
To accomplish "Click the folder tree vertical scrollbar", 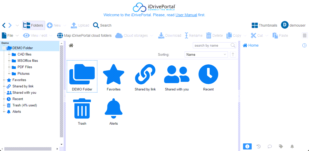I will coord(61,91).
